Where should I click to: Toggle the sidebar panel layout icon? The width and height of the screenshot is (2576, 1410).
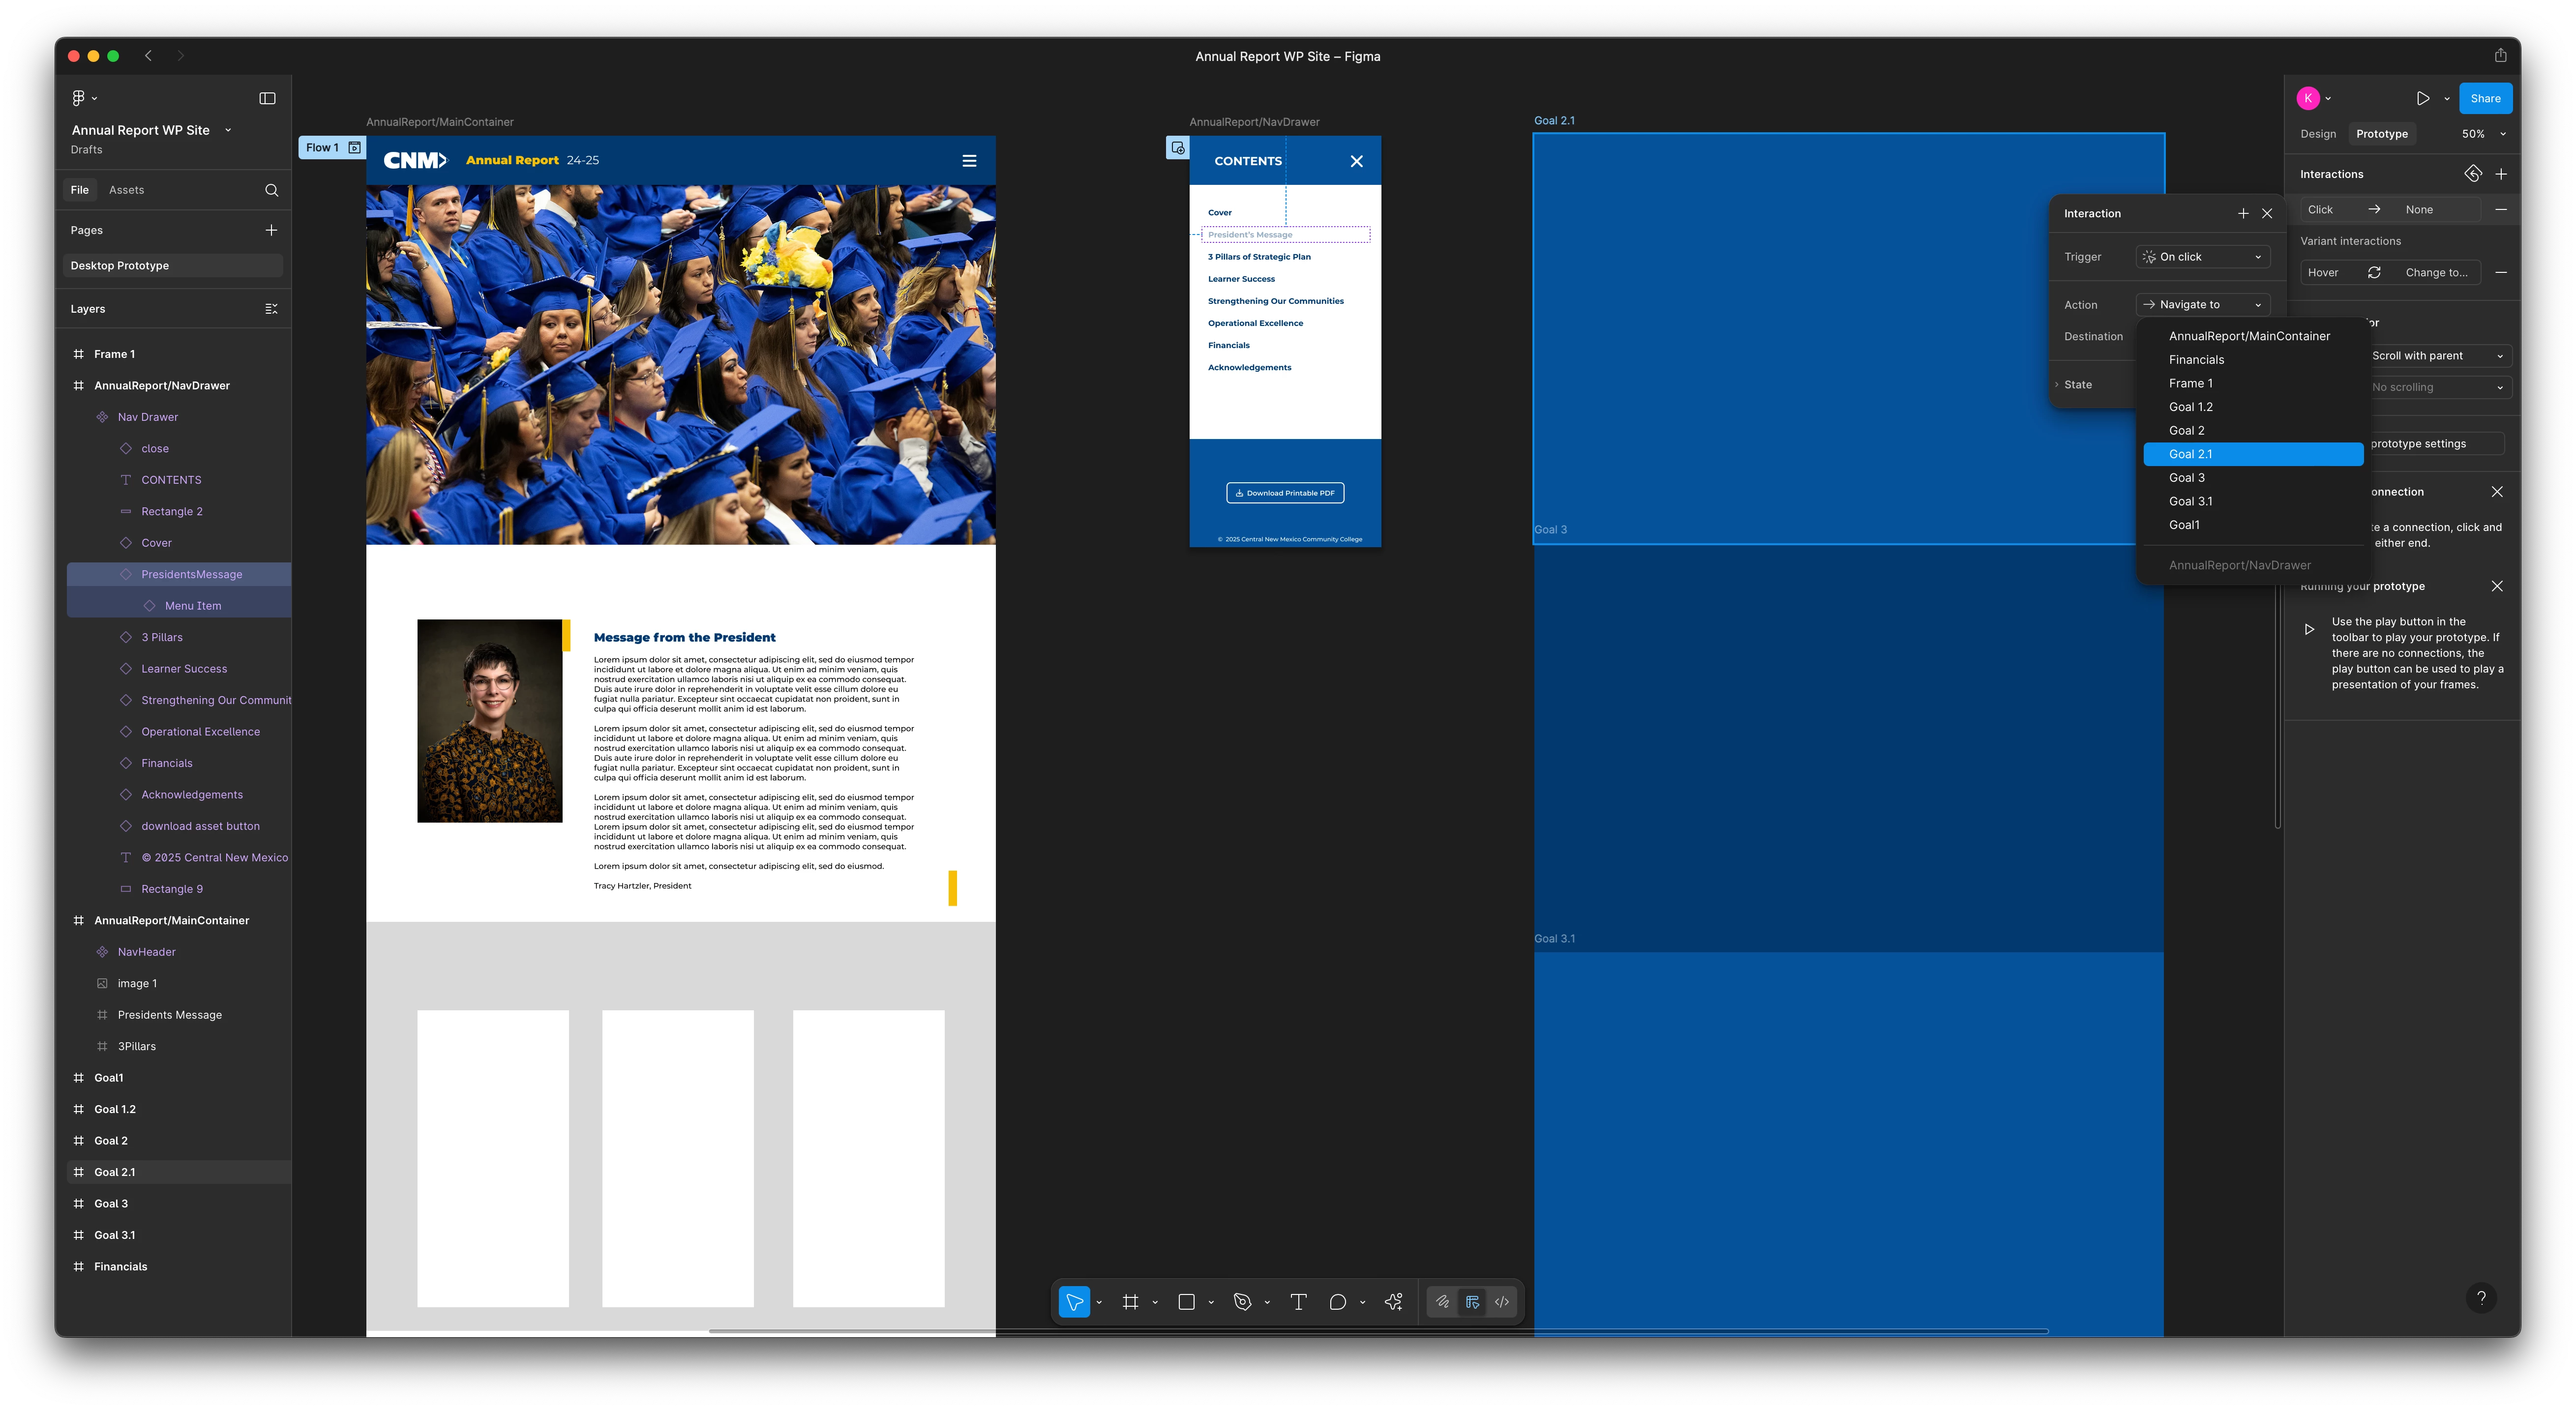(x=267, y=98)
